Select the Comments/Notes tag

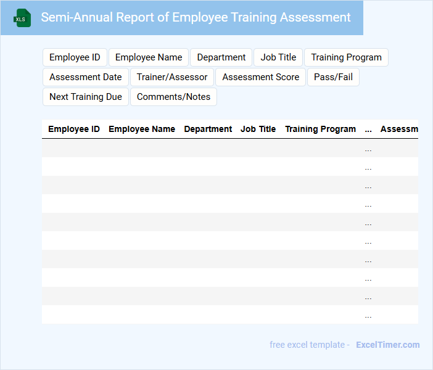click(173, 97)
